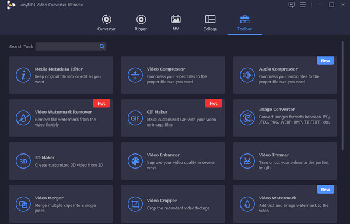Viewport: 350px width, 224px height.
Task: Click 'Compress your audio files' description
Action: click(x=289, y=79)
